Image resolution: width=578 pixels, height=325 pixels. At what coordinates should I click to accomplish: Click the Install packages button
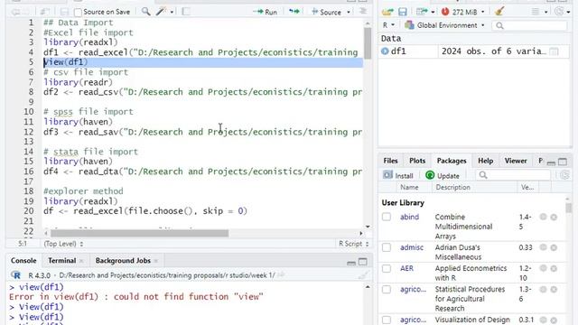[x=398, y=175]
